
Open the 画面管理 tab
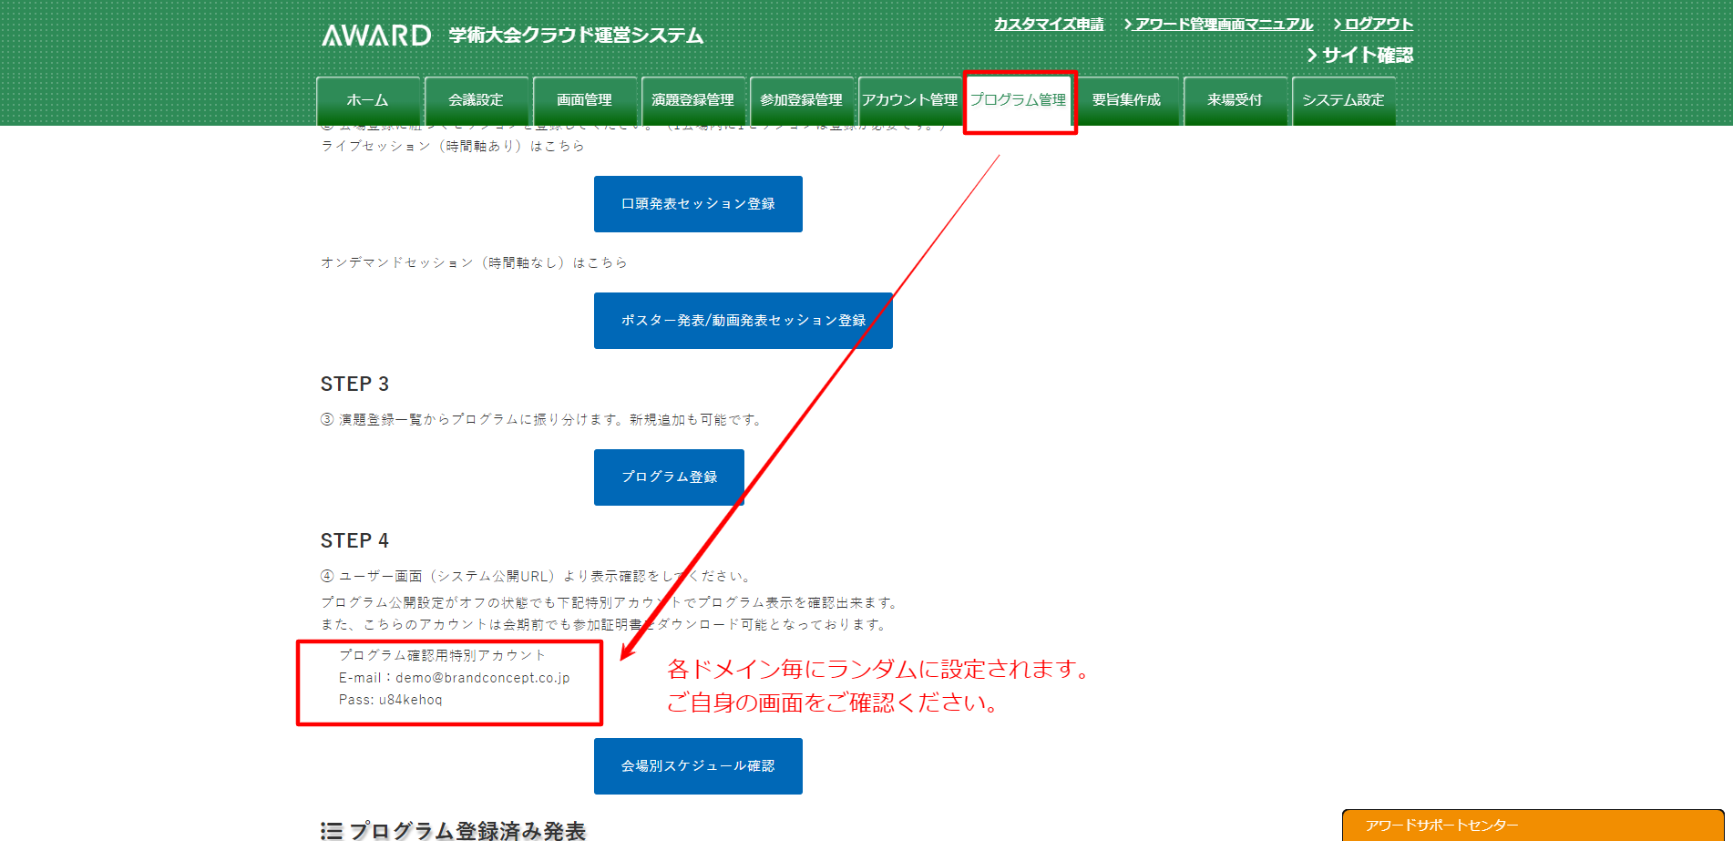pos(585,100)
